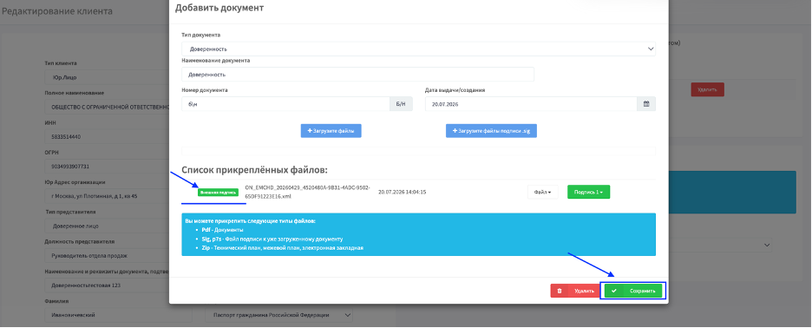Viewport: 812px width, 328px height.
Task: Edit the Доверенность тестовая 123 field
Action: pos(108,285)
